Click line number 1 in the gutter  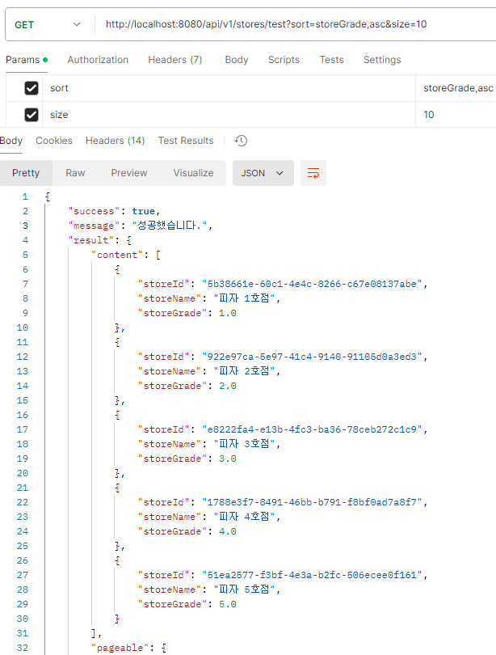(x=25, y=196)
